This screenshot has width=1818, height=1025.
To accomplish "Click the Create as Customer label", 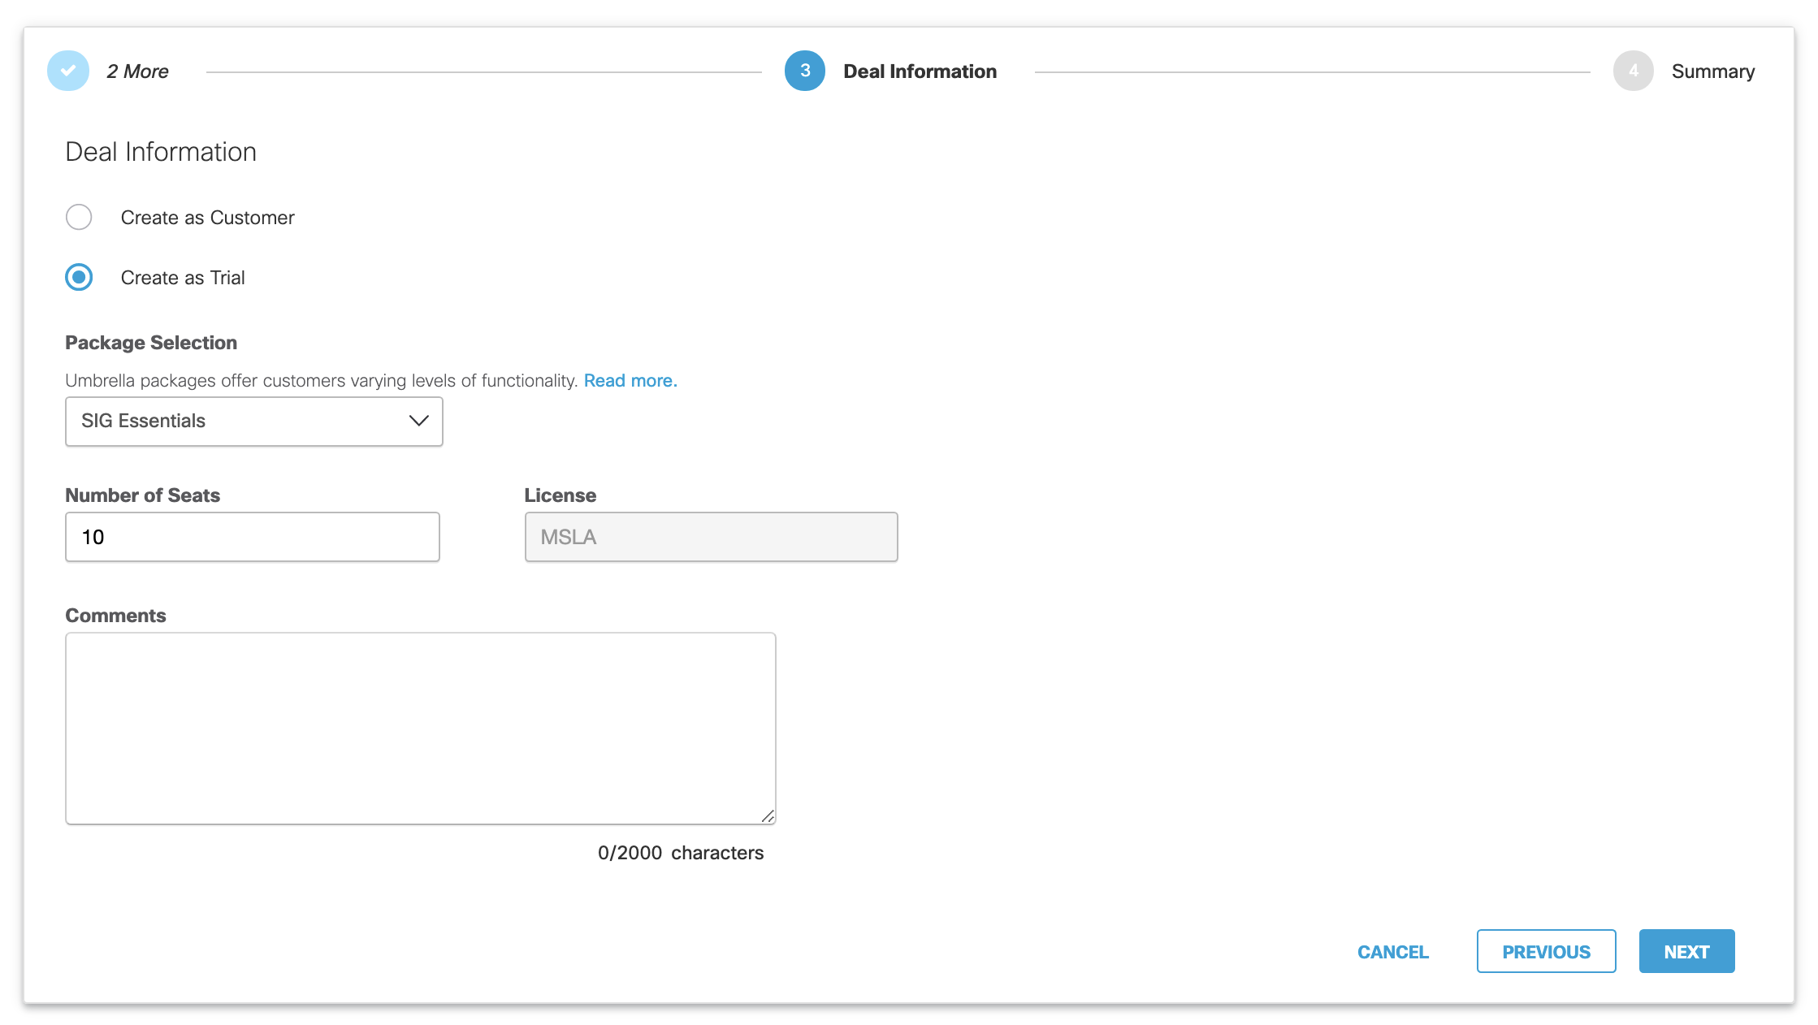I will 207,218.
